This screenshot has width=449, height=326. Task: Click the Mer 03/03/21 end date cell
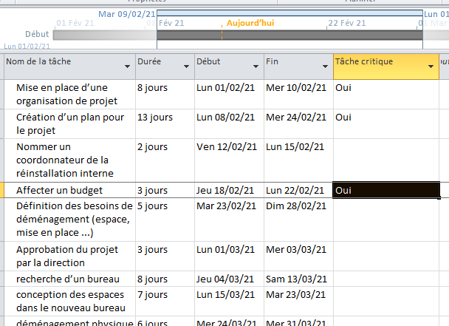[295, 250]
